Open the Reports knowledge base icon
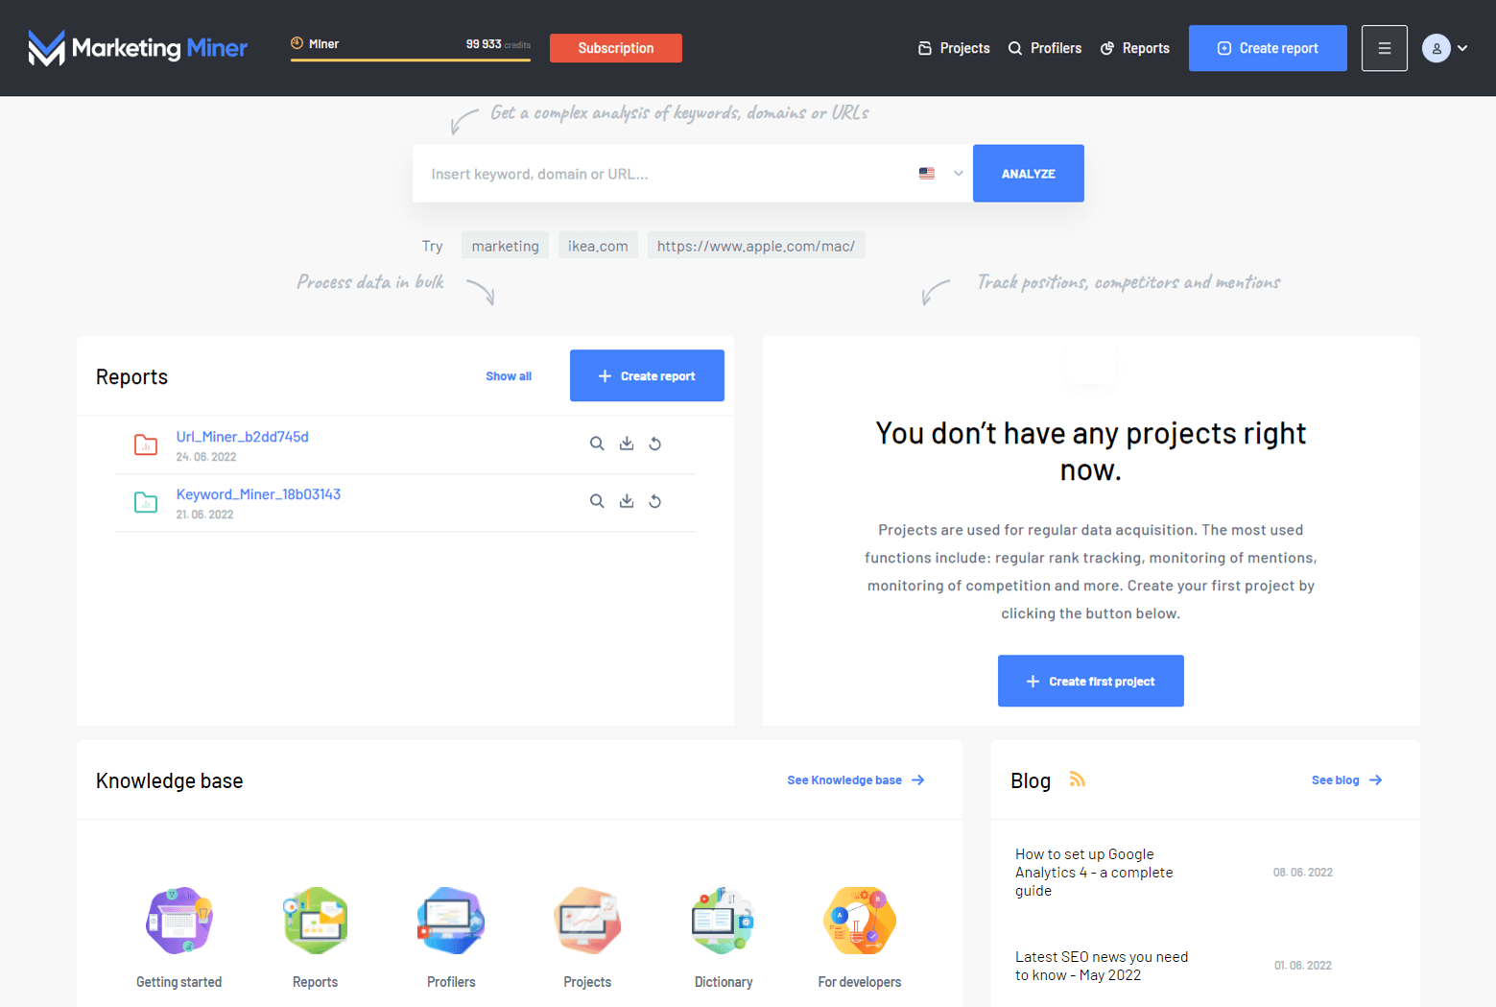The image size is (1496, 1007). click(x=315, y=921)
